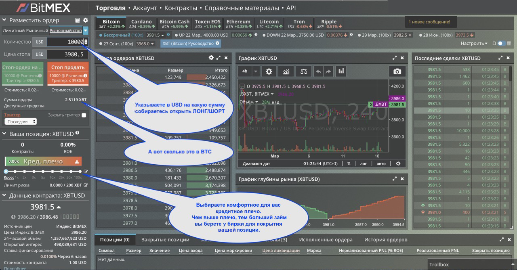
Task: Click the compare scales icon in chart toolbar
Action: click(303, 71)
